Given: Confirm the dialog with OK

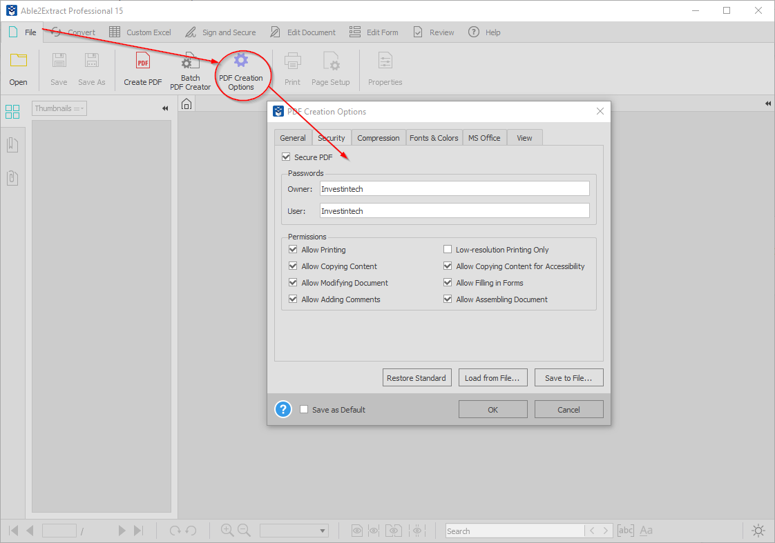Looking at the screenshot, I should click(x=492, y=409).
